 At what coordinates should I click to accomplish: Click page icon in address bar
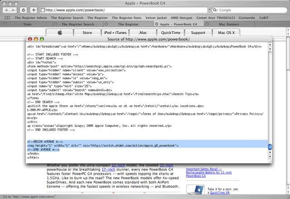(43, 10)
